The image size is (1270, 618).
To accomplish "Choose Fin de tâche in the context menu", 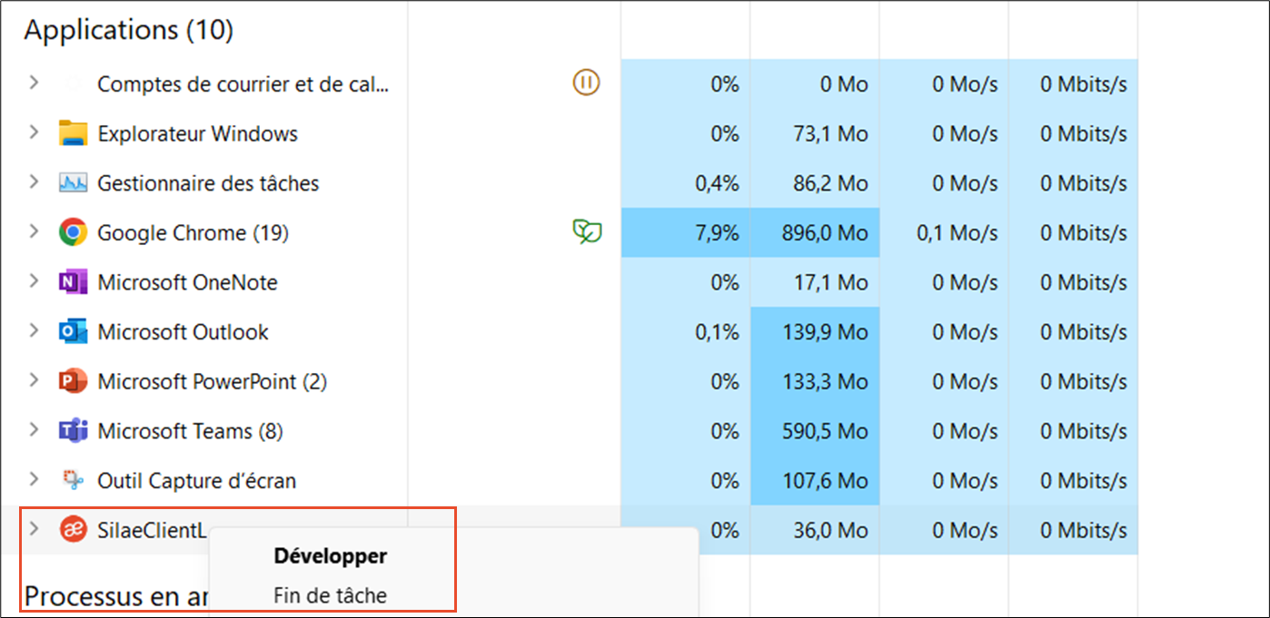I will pyautogui.click(x=330, y=596).
